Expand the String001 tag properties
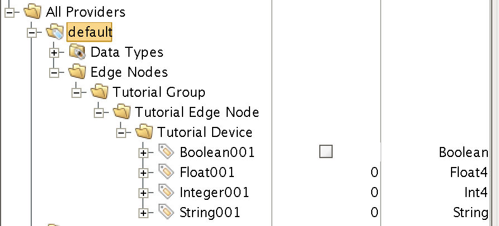 pos(143,213)
